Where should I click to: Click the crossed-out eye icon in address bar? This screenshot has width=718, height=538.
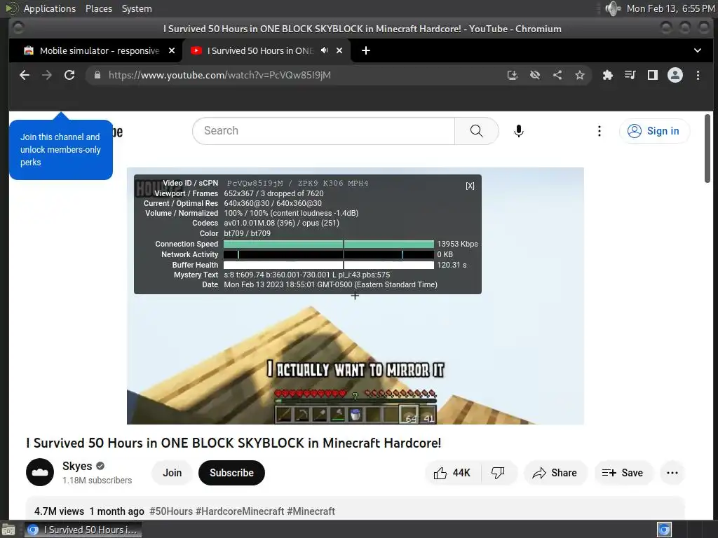(535, 75)
